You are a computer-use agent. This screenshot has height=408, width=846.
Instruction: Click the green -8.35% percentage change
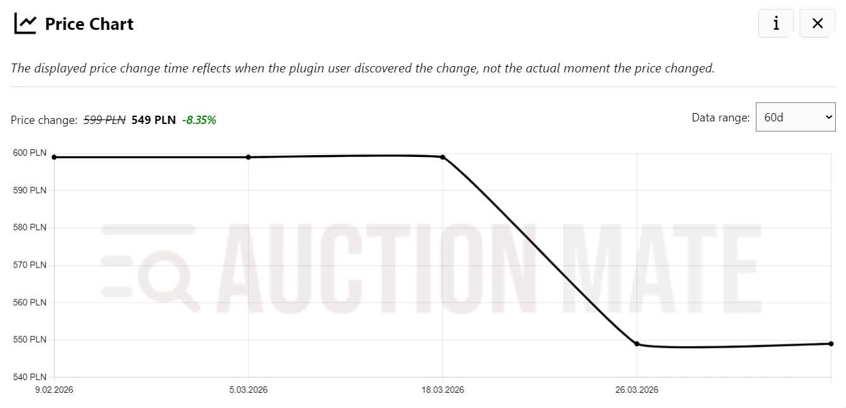click(x=199, y=119)
